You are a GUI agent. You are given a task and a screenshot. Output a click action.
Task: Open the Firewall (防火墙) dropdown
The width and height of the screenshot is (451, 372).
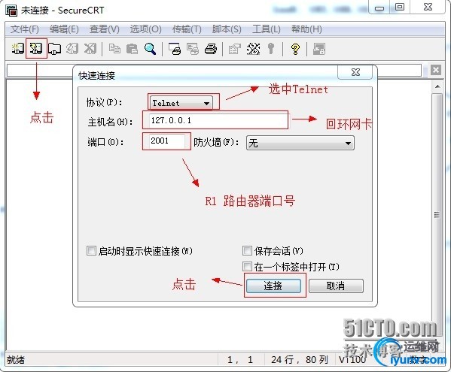click(300, 143)
